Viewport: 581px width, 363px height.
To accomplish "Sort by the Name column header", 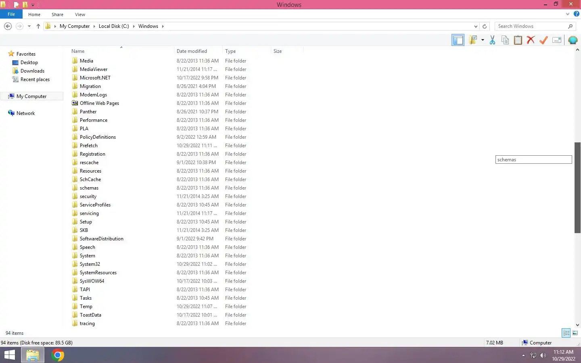I will click(121, 51).
